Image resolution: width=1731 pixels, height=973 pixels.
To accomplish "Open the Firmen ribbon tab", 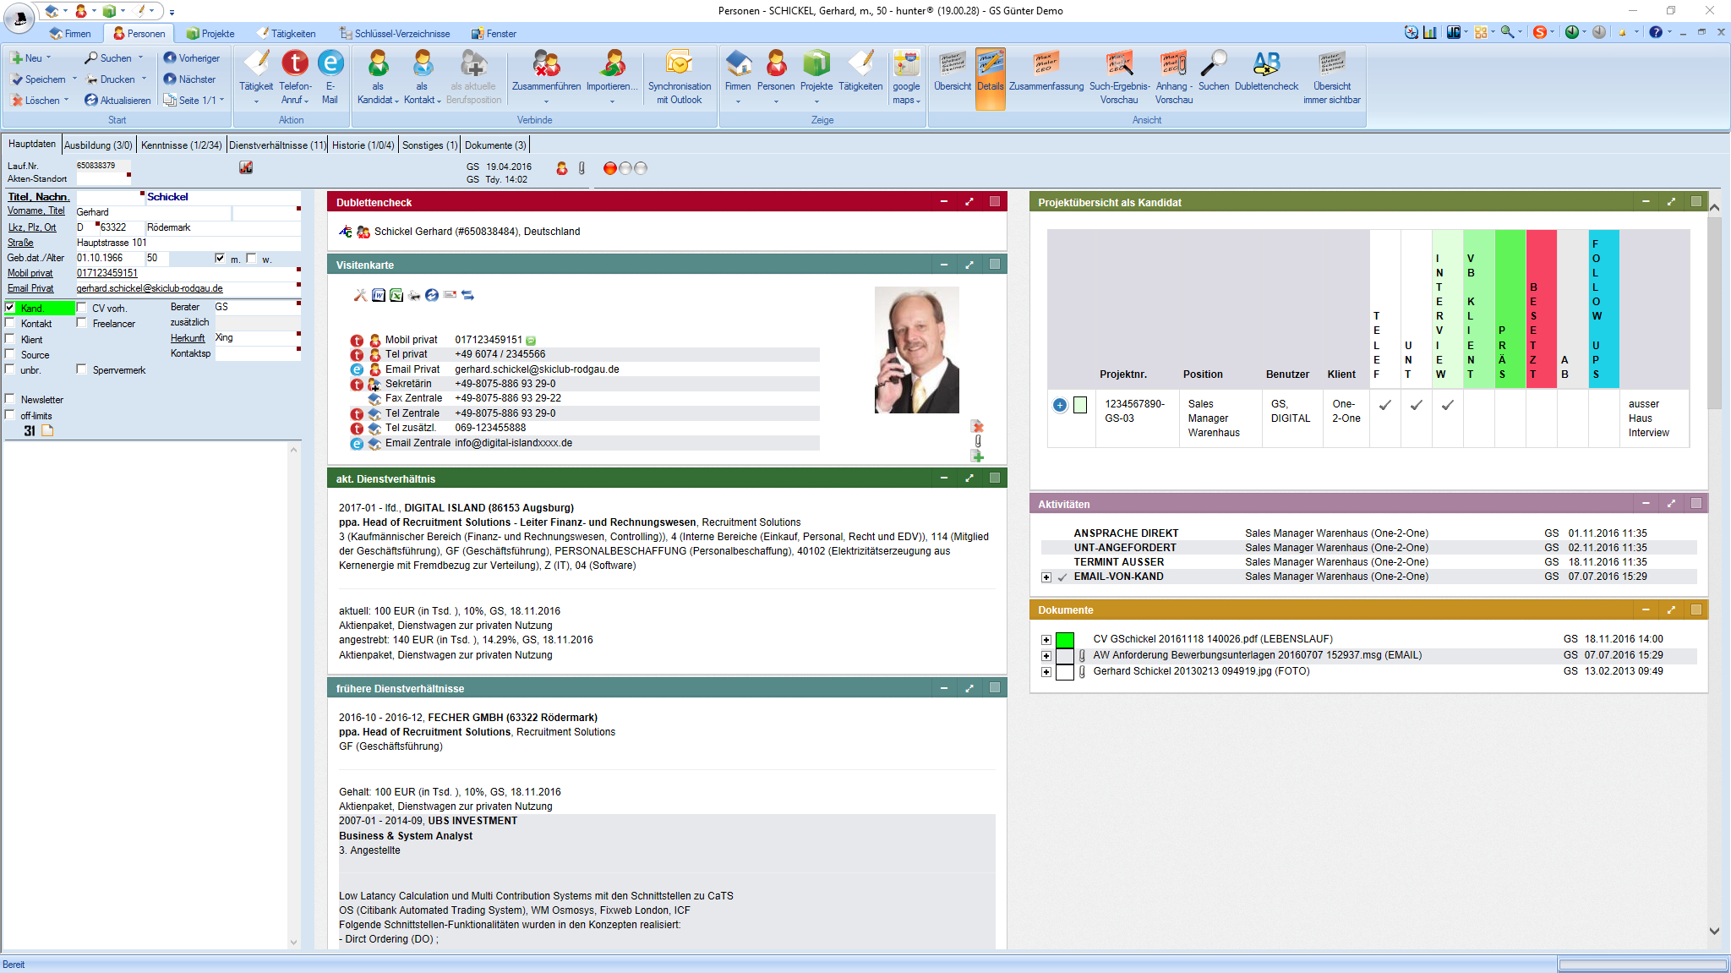I will pos(70,34).
